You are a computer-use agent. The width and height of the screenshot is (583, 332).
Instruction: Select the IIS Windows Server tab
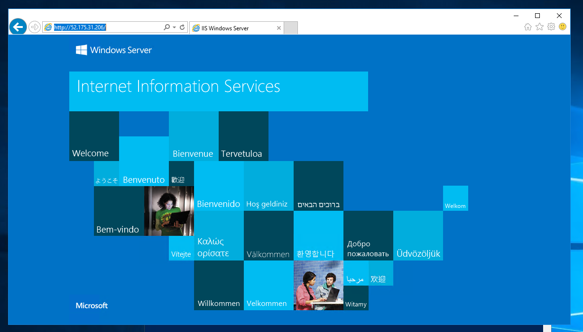[x=236, y=28]
